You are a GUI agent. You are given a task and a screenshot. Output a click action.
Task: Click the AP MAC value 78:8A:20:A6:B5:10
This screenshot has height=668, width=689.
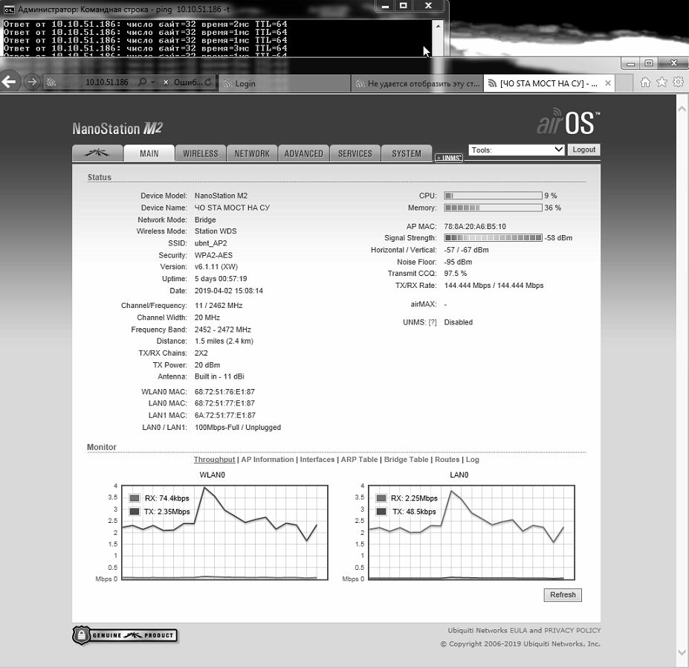(474, 226)
